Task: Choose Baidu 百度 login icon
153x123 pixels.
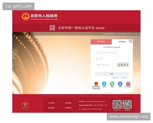Action: [x=120, y=84]
